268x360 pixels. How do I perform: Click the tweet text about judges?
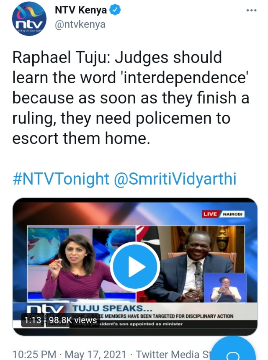point(131,98)
